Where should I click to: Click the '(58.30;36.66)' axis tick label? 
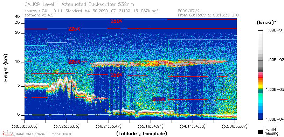pyautogui.click(x=25, y=126)
